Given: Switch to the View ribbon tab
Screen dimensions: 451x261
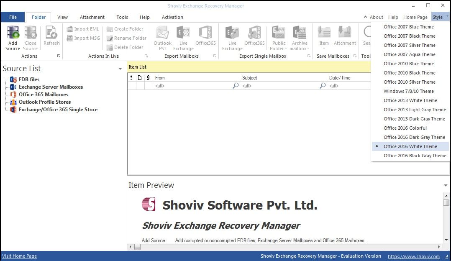Looking at the screenshot, I should (x=62, y=17).
